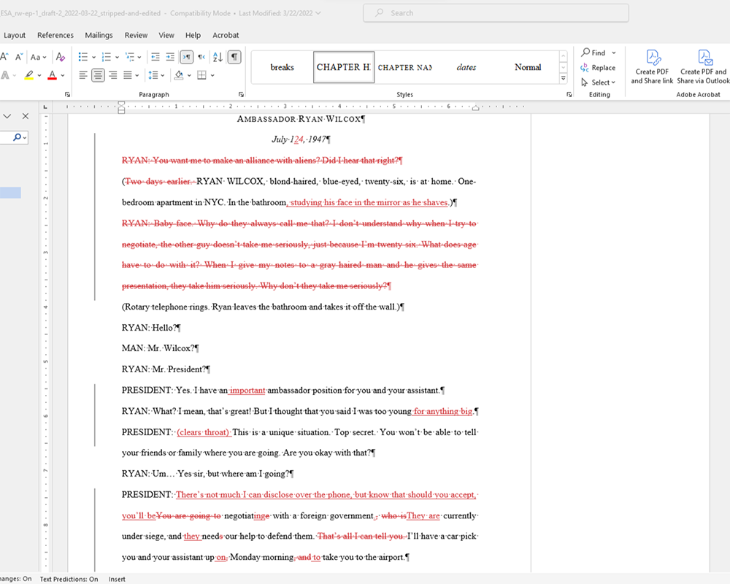The image size is (730, 584).
Task: Toggle left-to-right text direction
Action: tap(187, 57)
